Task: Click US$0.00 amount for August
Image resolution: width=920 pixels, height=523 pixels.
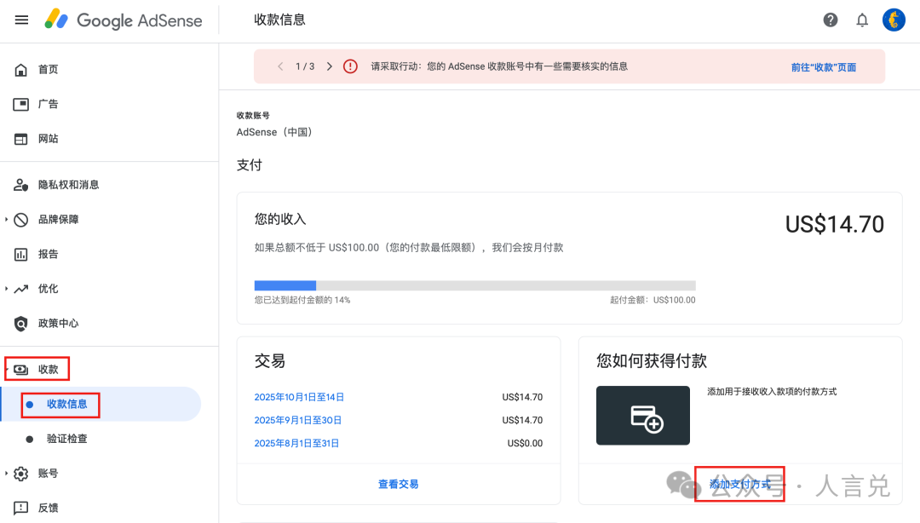Action: pos(525,443)
